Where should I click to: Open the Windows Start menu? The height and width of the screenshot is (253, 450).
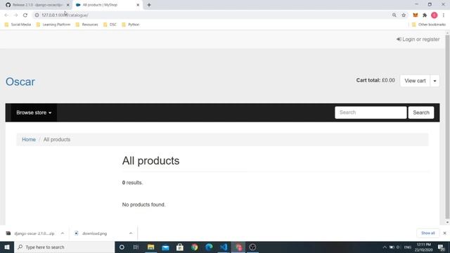click(7, 247)
